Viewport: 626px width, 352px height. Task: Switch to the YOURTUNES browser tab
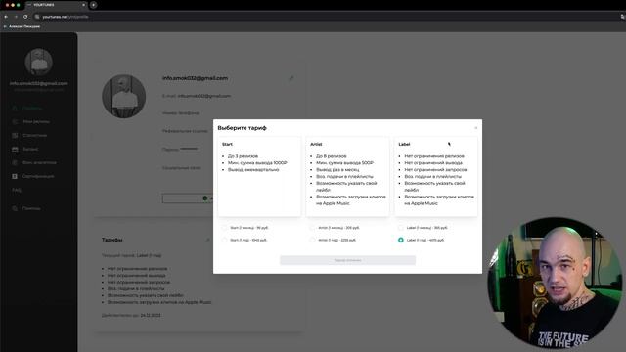click(56, 5)
